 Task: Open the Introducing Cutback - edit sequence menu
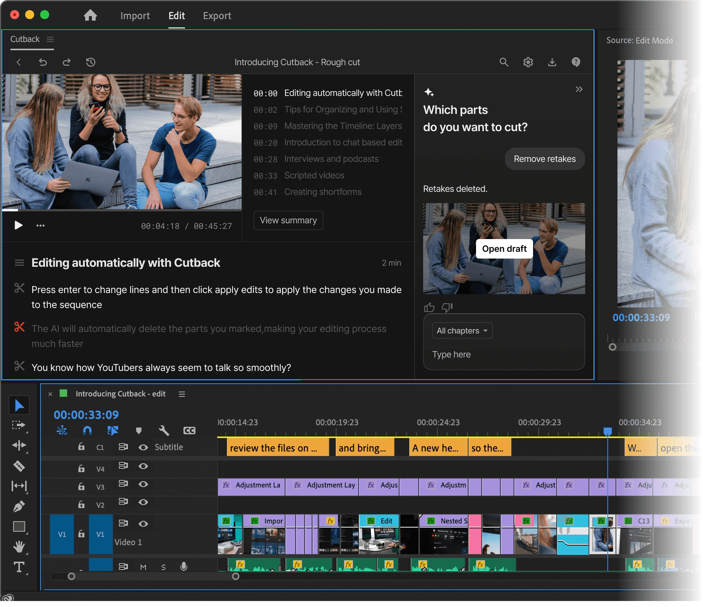(x=182, y=394)
